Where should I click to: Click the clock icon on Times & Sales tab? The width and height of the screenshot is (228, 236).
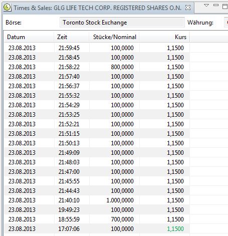tap(7, 8)
